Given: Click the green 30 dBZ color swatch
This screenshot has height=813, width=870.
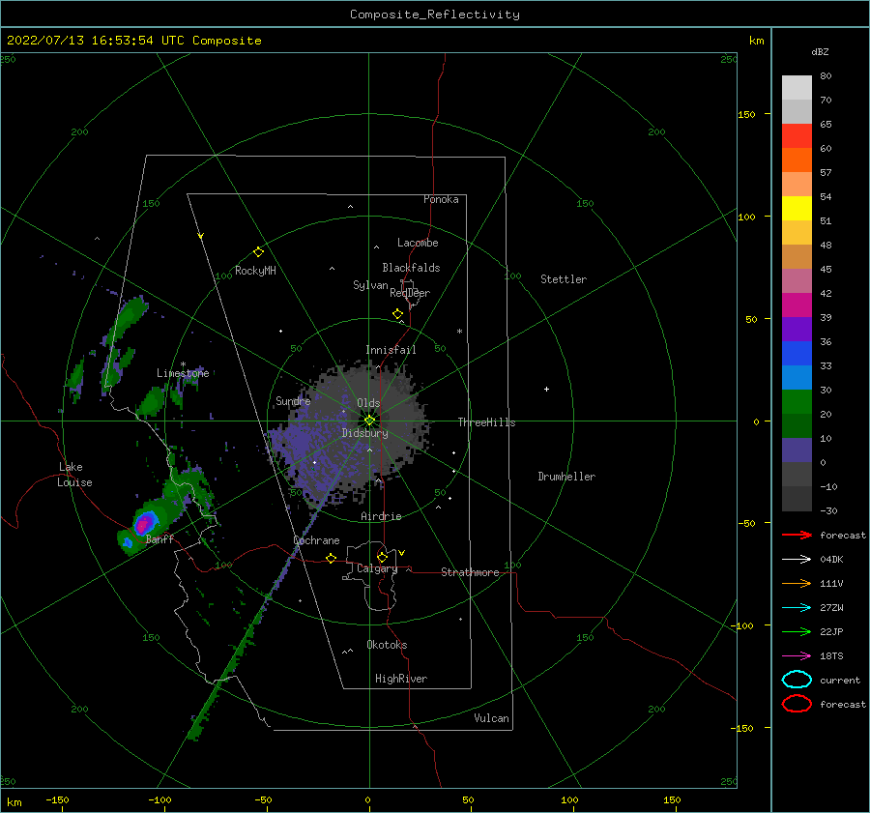Looking at the screenshot, I should (x=797, y=401).
